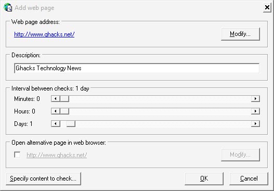Click Modify for the web page address
274x191 pixels.
pos(240,34)
